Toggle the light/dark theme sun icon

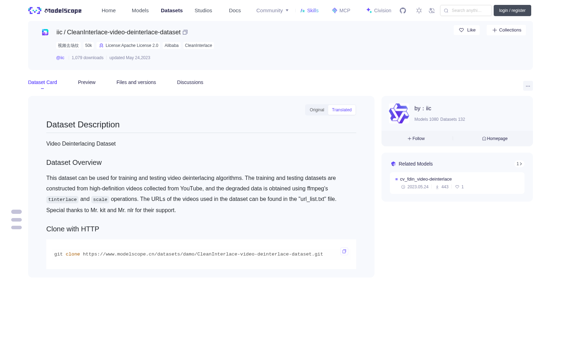pos(419,10)
